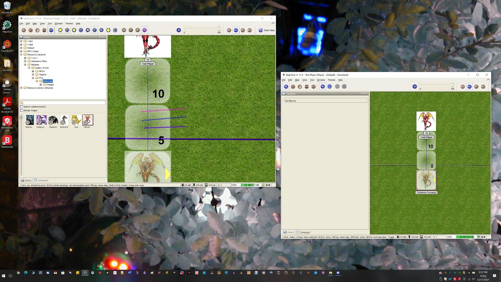Enable the Search subdirectories checkbox

pos(22,107)
